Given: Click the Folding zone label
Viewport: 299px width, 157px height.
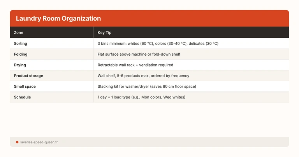Looking at the screenshot, I should pyautogui.click(x=20, y=54).
